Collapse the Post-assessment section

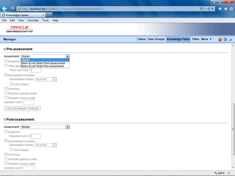[5, 120]
